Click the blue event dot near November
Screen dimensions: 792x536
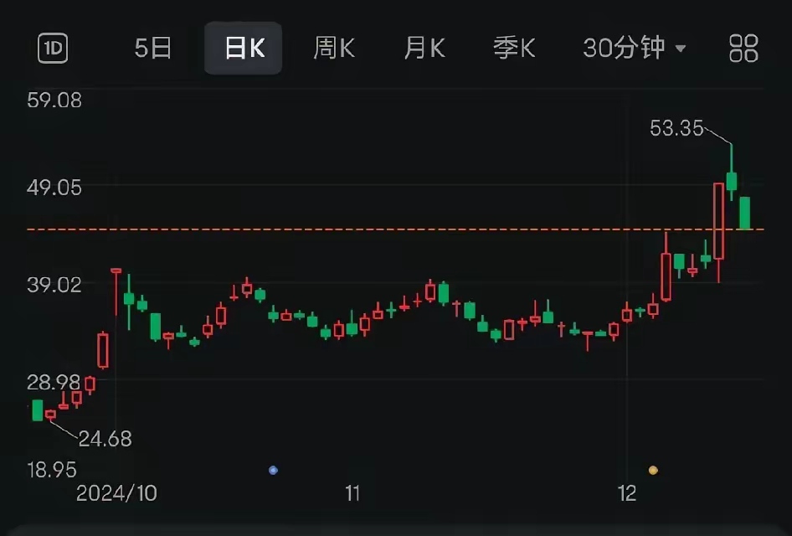(273, 471)
